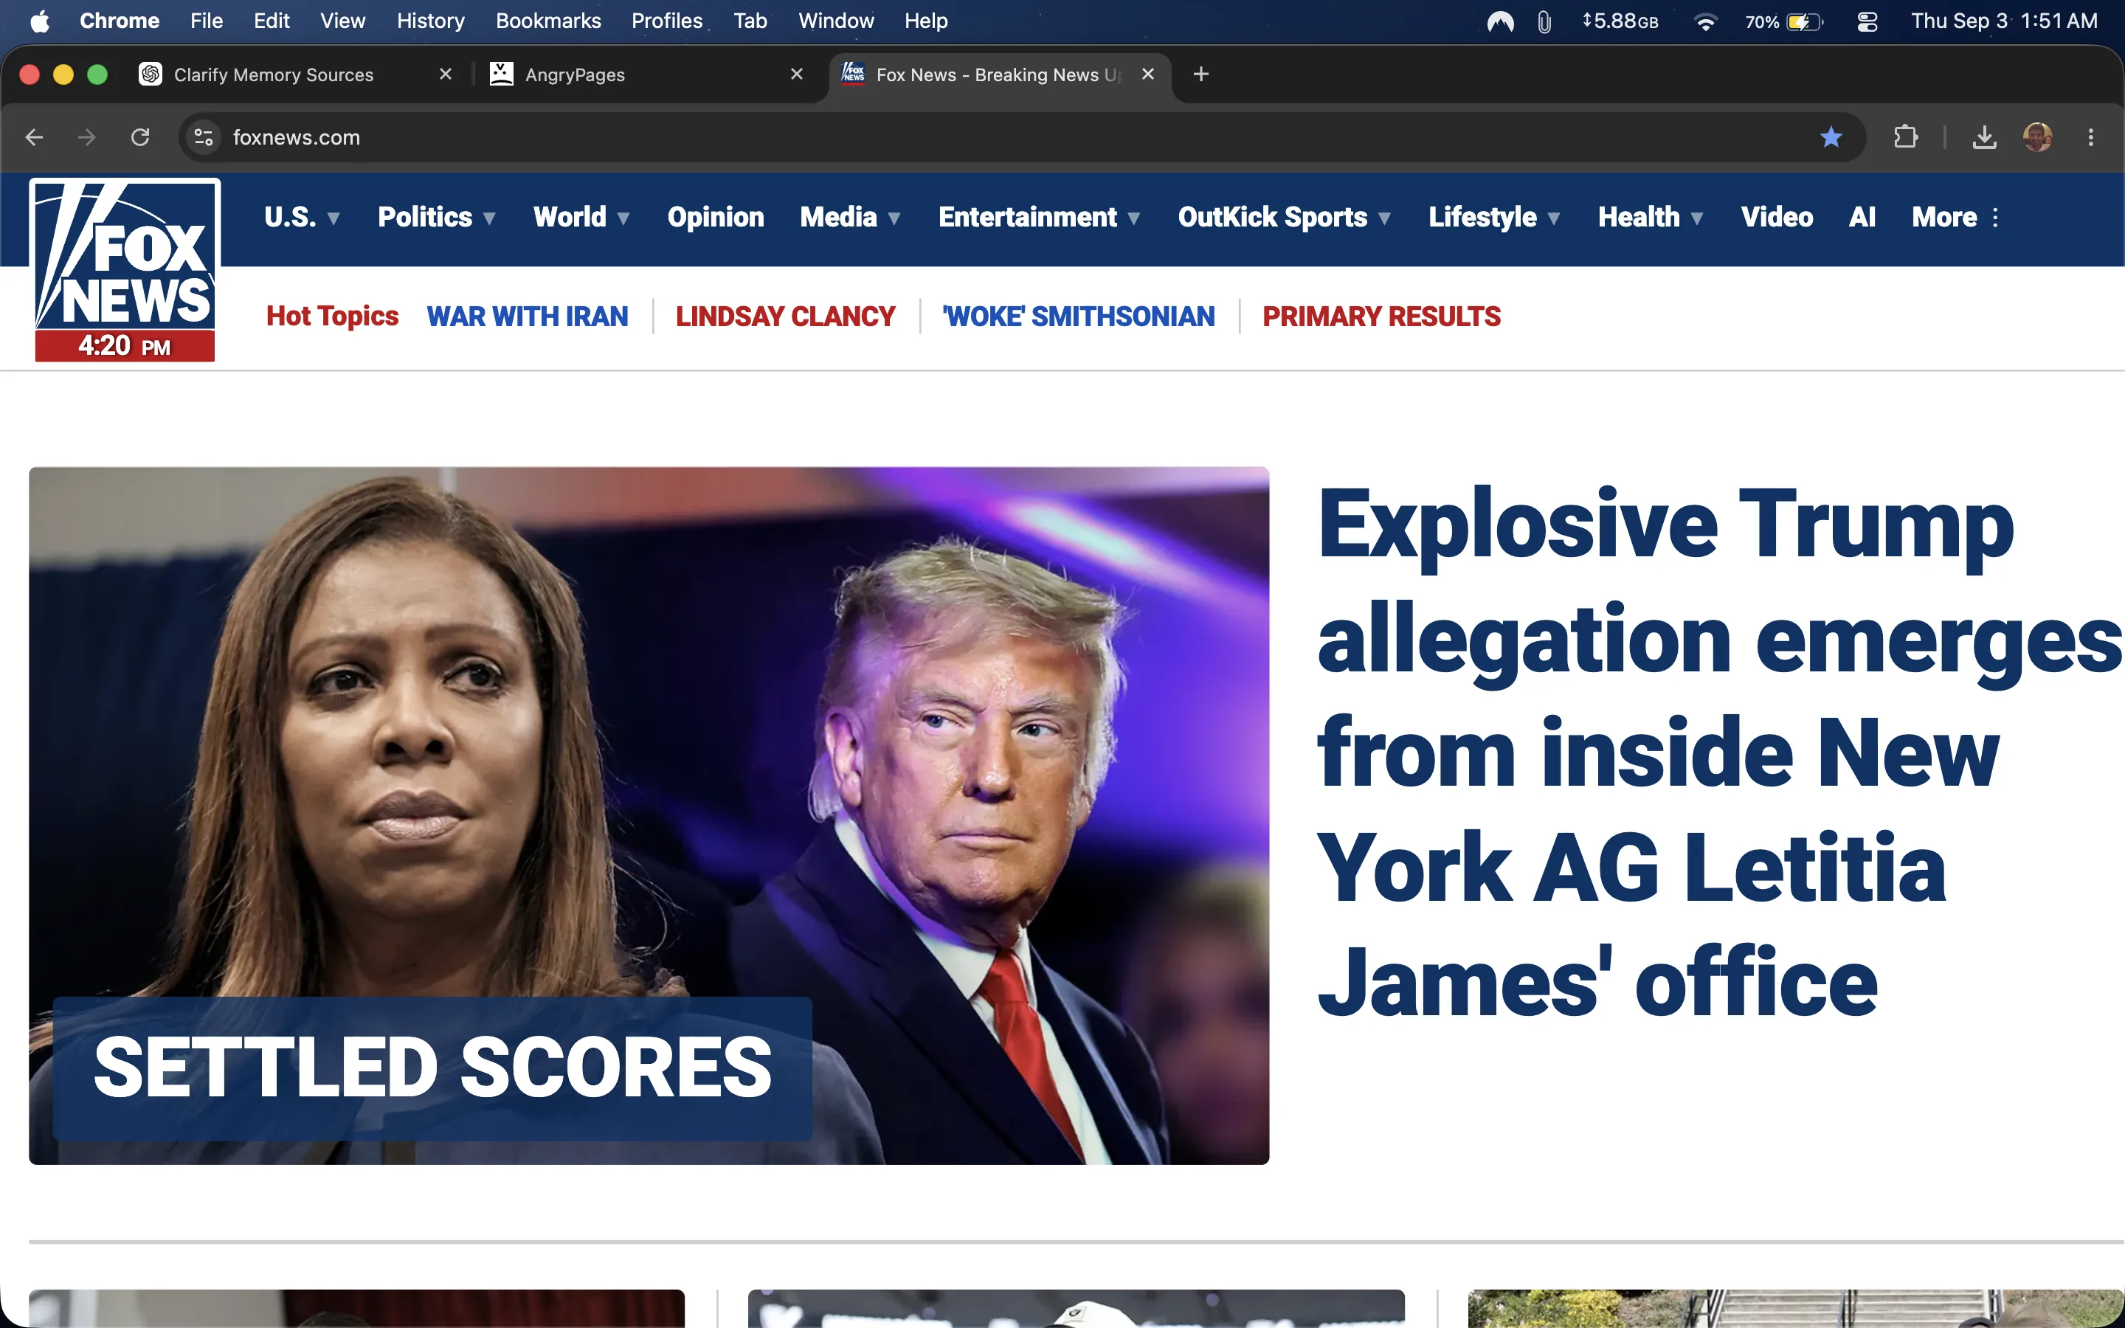
Task: Open the U.S. section link
Action: (291, 217)
